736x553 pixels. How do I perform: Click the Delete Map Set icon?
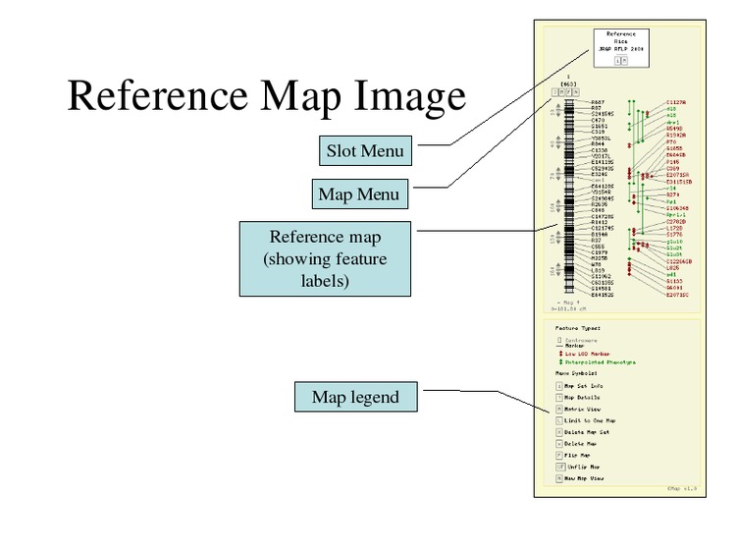pos(558,431)
